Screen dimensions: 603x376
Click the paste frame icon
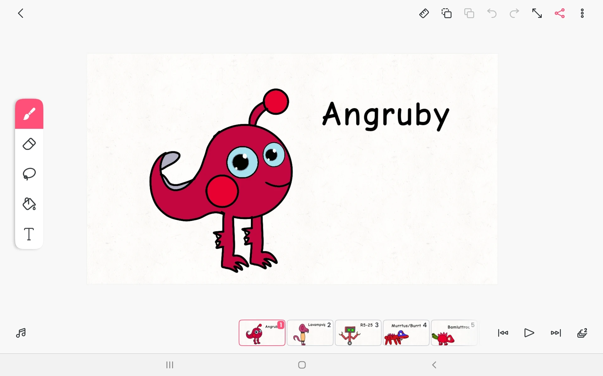469,13
